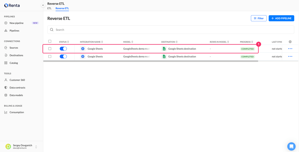Image resolution: width=299 pixels, height=152 pixels.
Task: Click the Filter button
Action: point(259,18)
